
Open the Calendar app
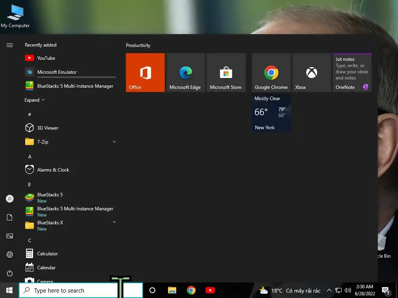pyautogui.click(x=71, y=267)
